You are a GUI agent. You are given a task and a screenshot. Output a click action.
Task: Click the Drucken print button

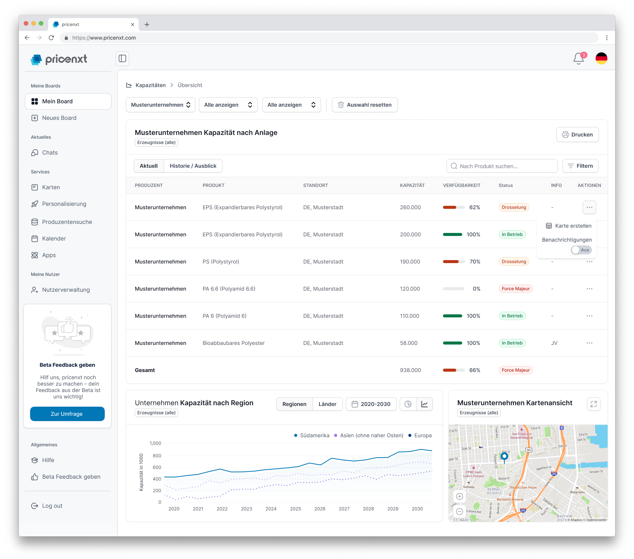(x=577, y=135)
